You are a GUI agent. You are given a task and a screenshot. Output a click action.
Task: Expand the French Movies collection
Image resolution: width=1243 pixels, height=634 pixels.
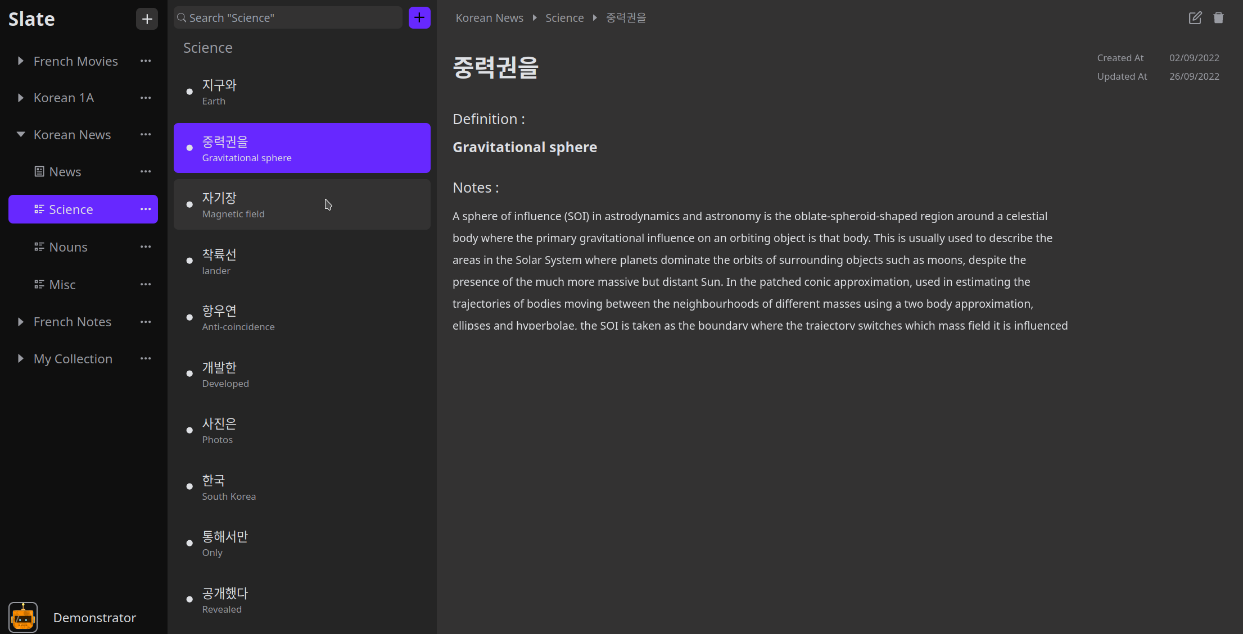click(20, 61)
